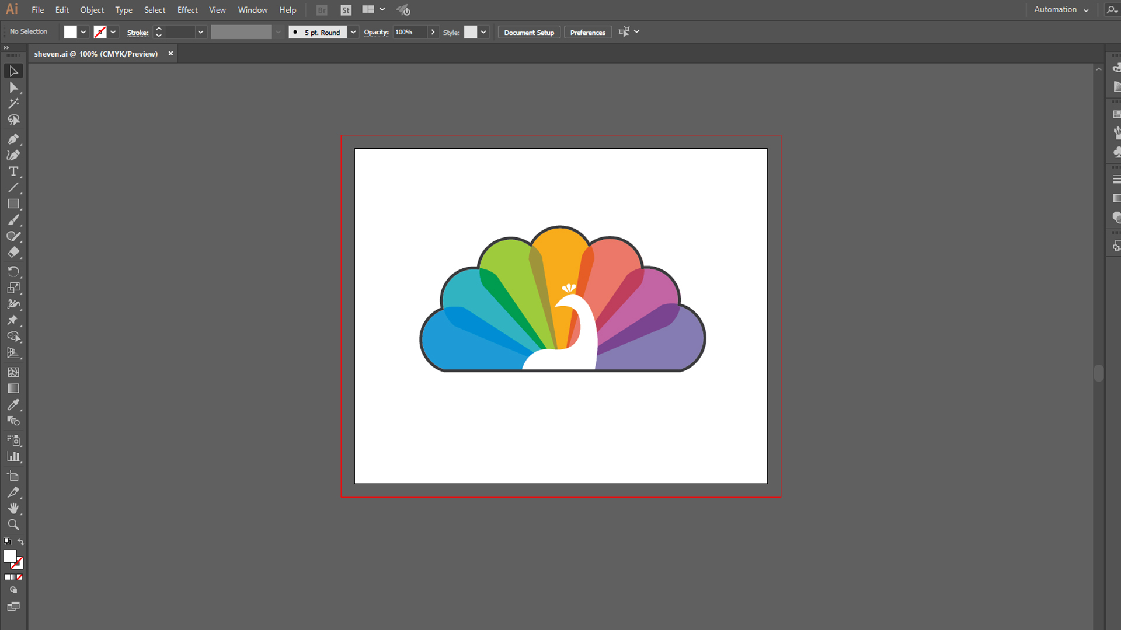The height and width of the screenshot is (630, 1121).
Task: Open stroke weight dropdown
Action: 200,32
